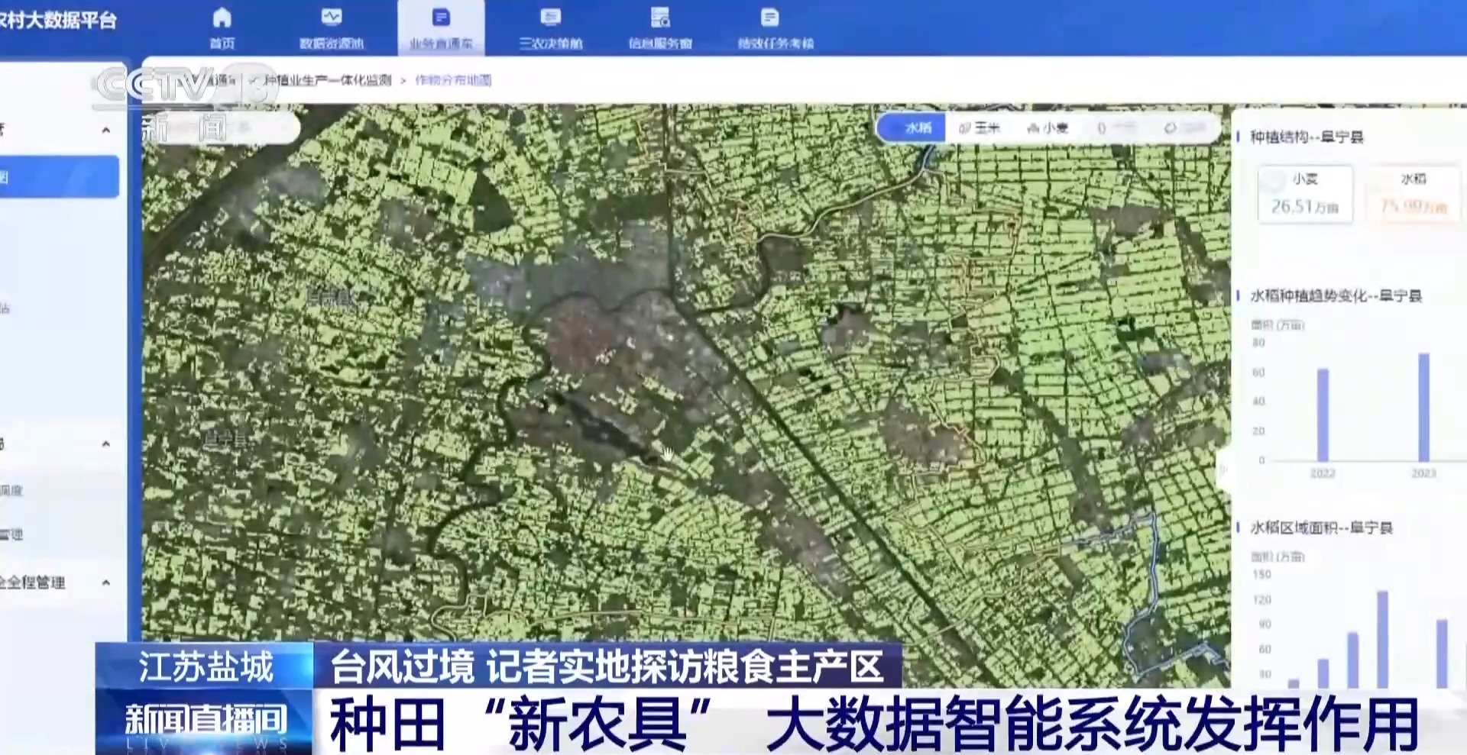Select the highlighted blue sidebar menu item
This screenshot has width=1467, height=755.
click(59, 177)
